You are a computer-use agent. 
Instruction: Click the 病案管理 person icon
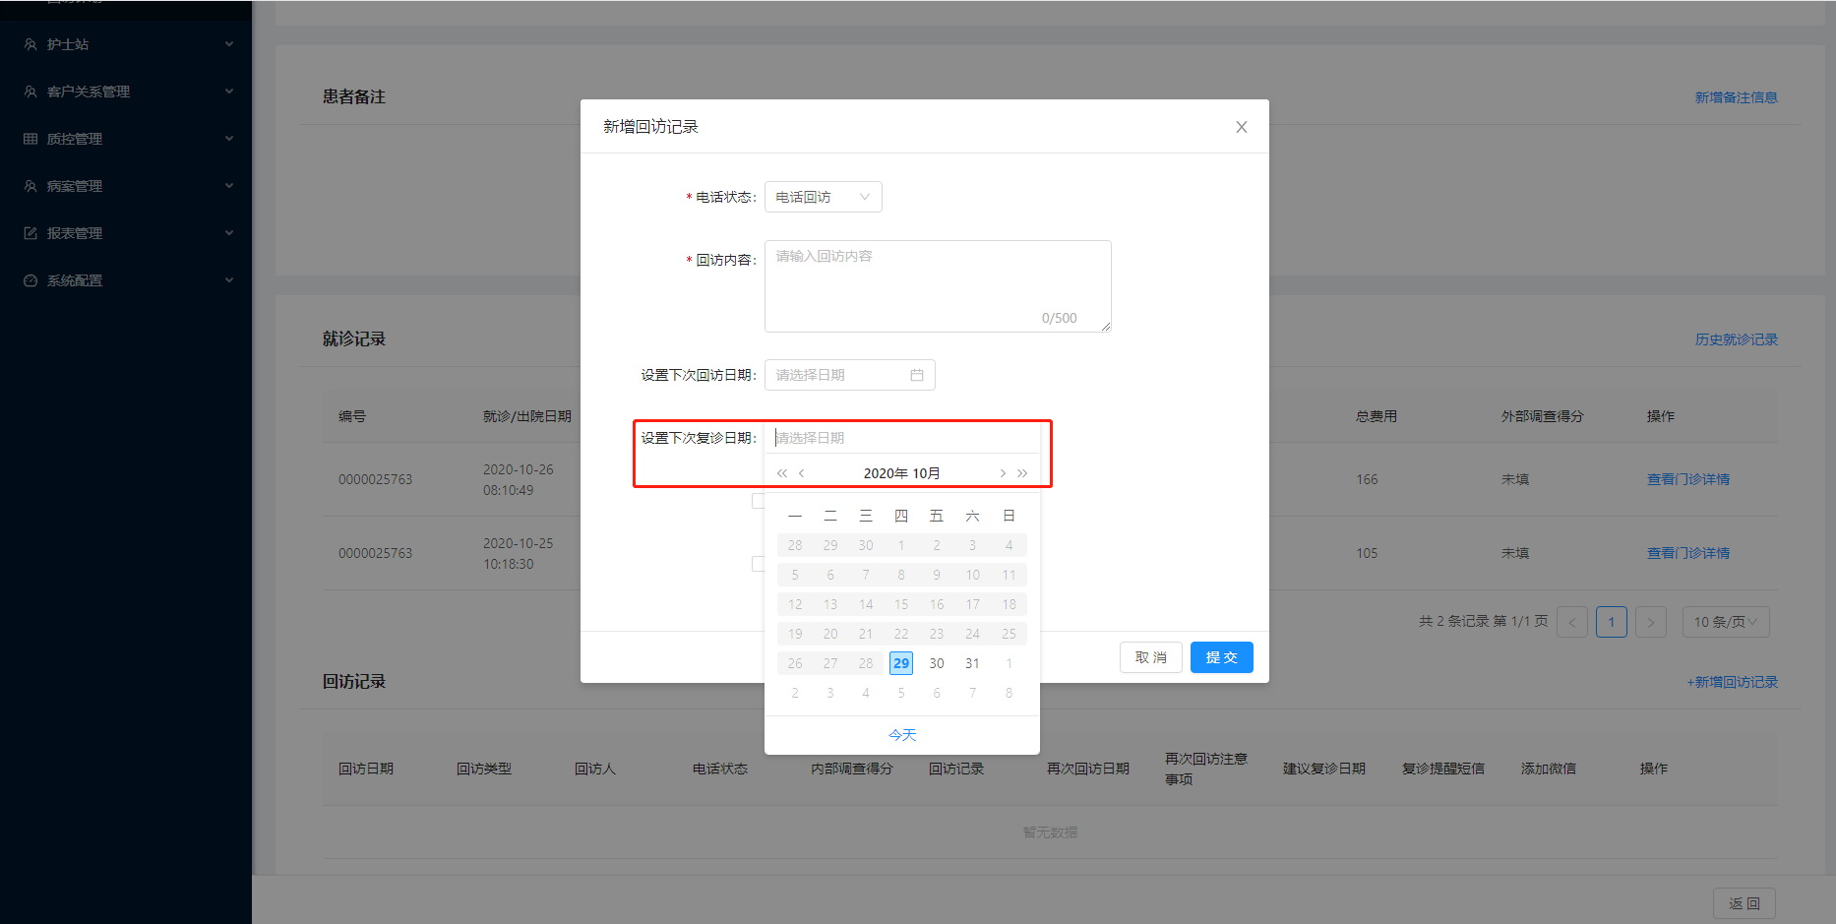[x=31, y=186]
